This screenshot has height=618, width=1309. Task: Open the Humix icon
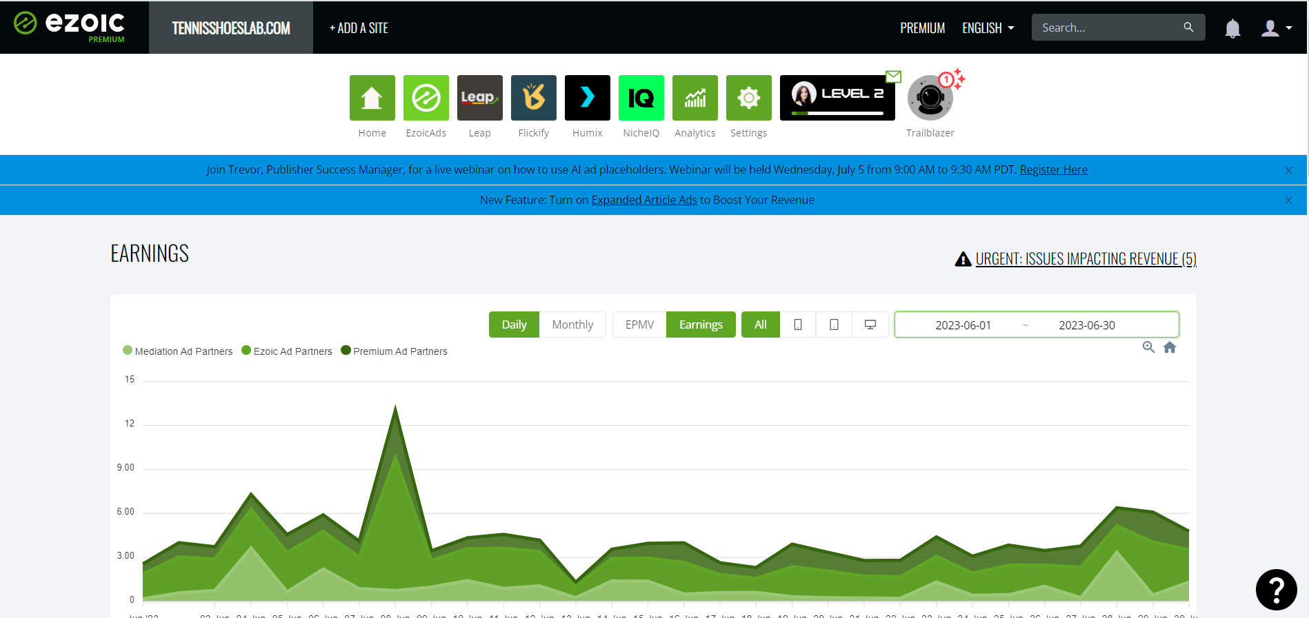(x=588, y=98)
